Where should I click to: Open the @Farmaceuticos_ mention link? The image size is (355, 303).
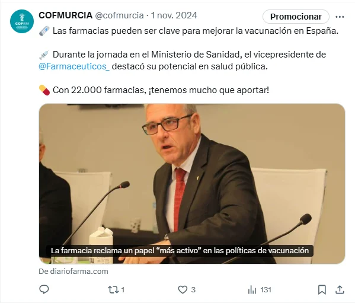pyautogui.click(x=74, y=66)
